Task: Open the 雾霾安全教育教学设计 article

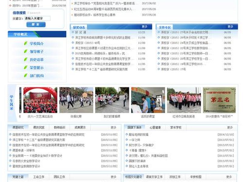Action: click(x=26, y=166)
